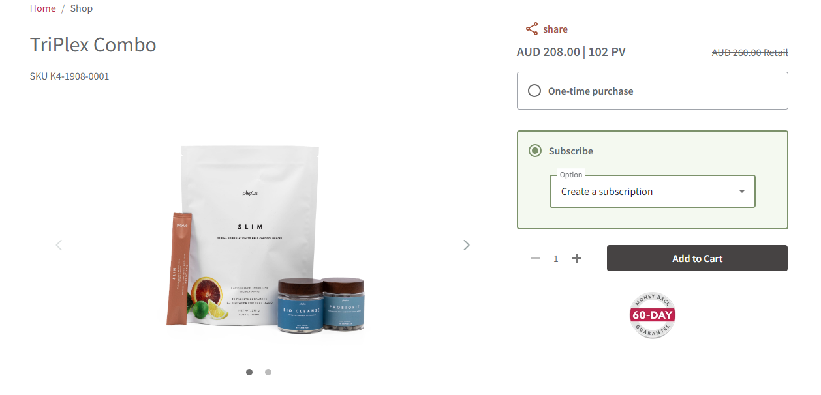
Task: Open the Shop breadcrumb
Action: 82,8
